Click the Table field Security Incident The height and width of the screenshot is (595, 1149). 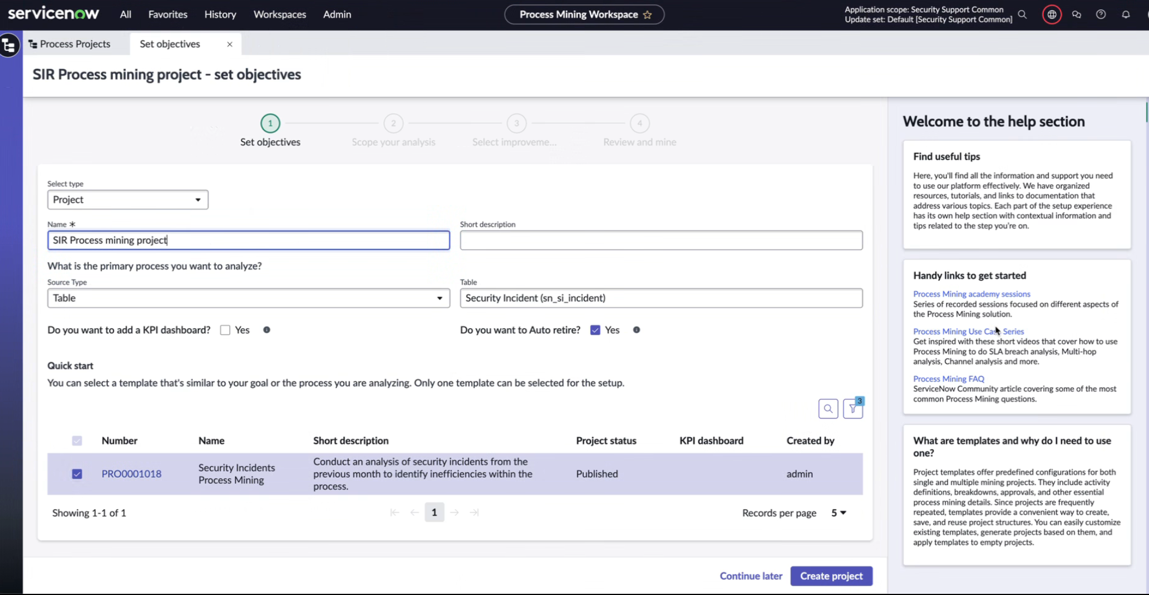tap(661, 298)
